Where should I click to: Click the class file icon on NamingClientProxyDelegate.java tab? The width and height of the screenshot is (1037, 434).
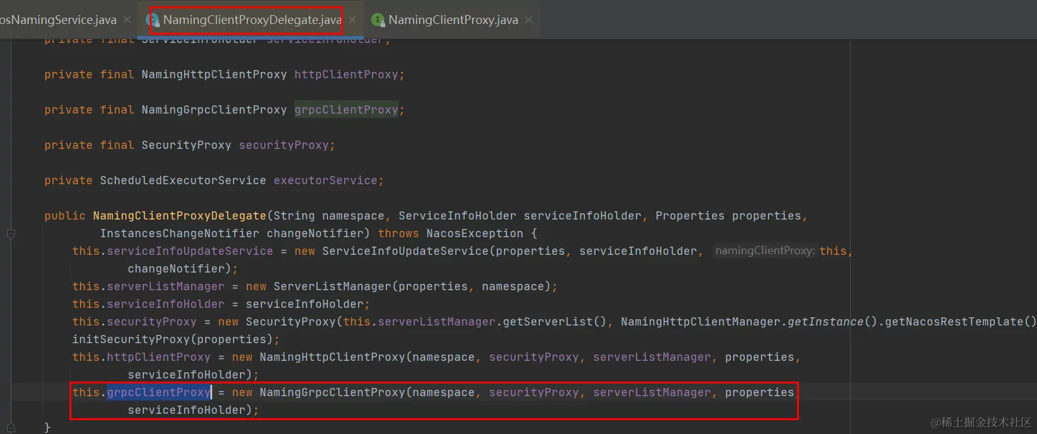(x=153, y=20)
